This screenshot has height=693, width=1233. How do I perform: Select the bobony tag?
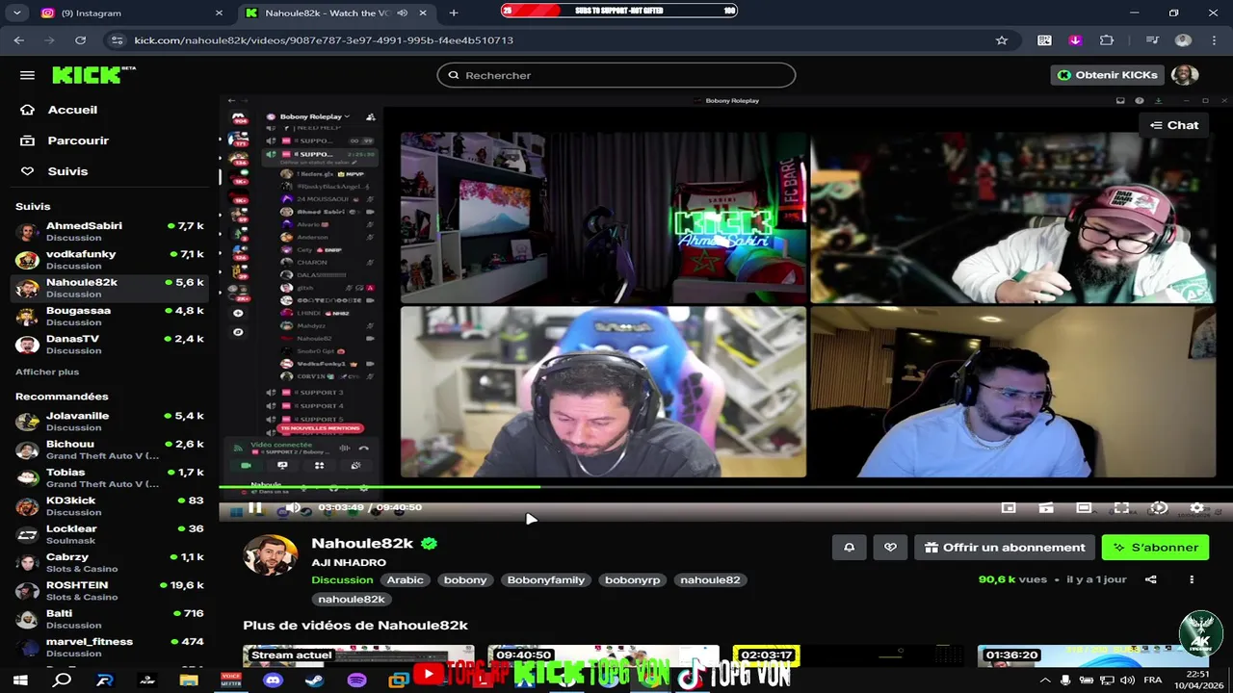[x=465, y=579]
